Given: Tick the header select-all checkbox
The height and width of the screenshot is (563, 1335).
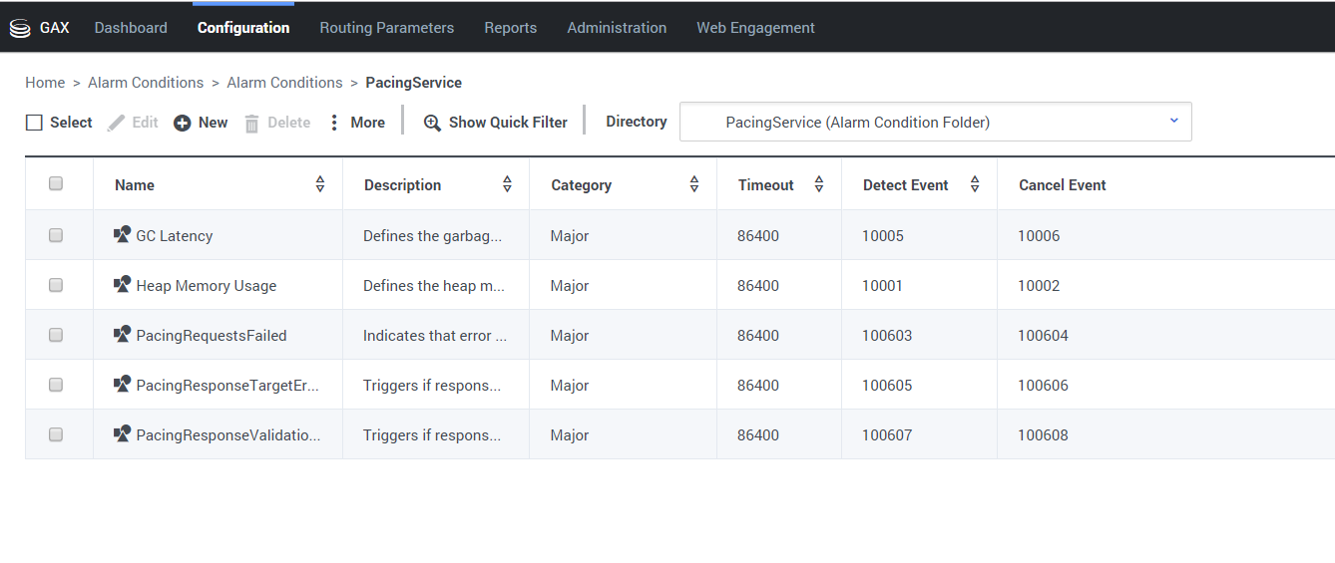Looking at the screenshot, I should 56,183.
